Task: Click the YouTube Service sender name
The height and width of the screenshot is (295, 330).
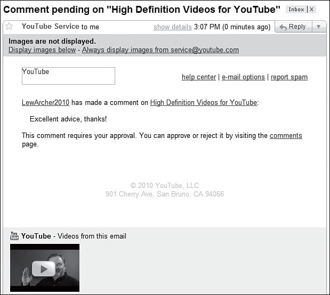Action: (x=51, y=27)
